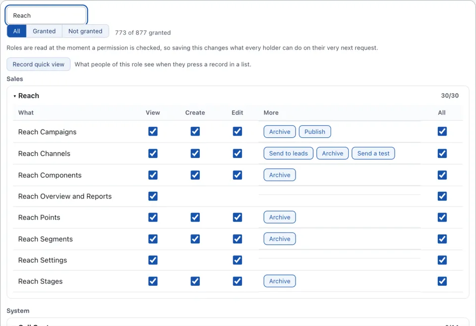Toggle All checkbox for Reach Points

pyautogui.click(x=442, y=217)
